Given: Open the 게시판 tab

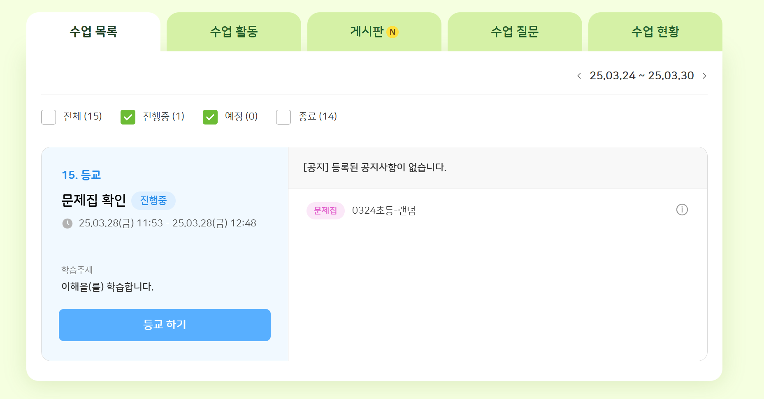Looking at the screenshot, I should [367, 32].
